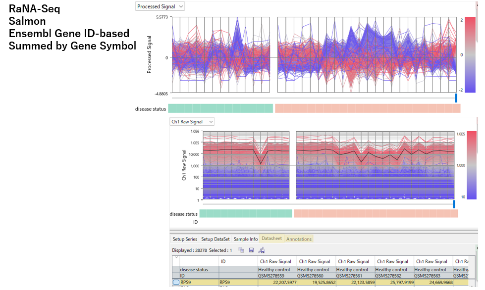This screenshot has height=290, width=485.
Task: Select the Datasheet tab
Action: click(271, 239)
